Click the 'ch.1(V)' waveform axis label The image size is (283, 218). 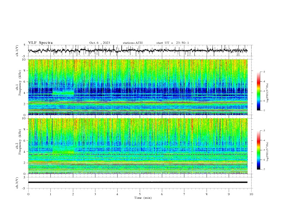click(17, 51)
